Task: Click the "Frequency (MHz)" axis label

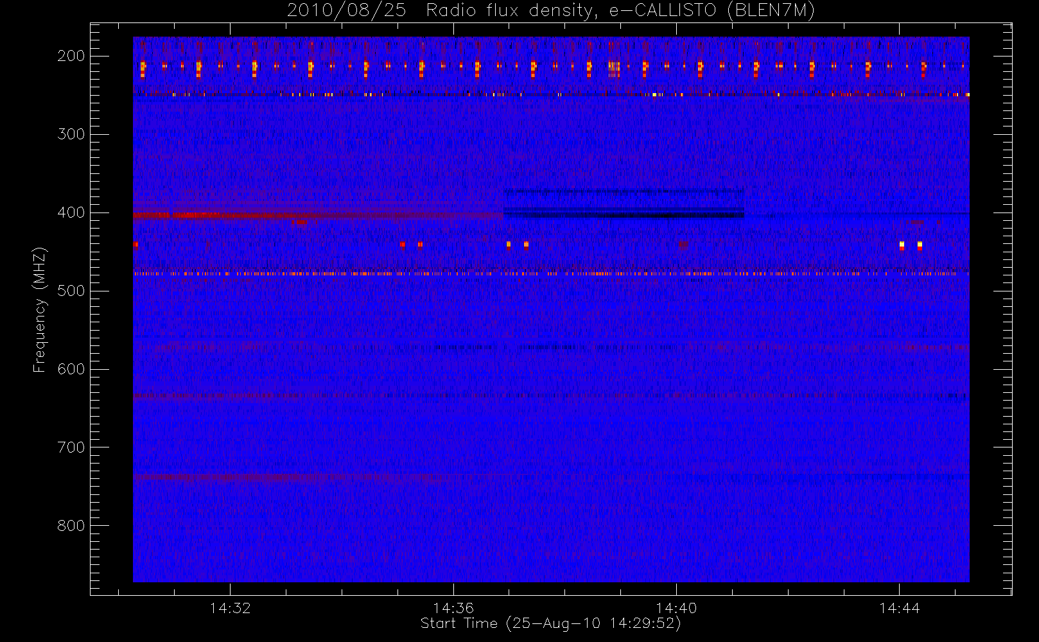Action: pyautogui.click(x=40, y=310)
